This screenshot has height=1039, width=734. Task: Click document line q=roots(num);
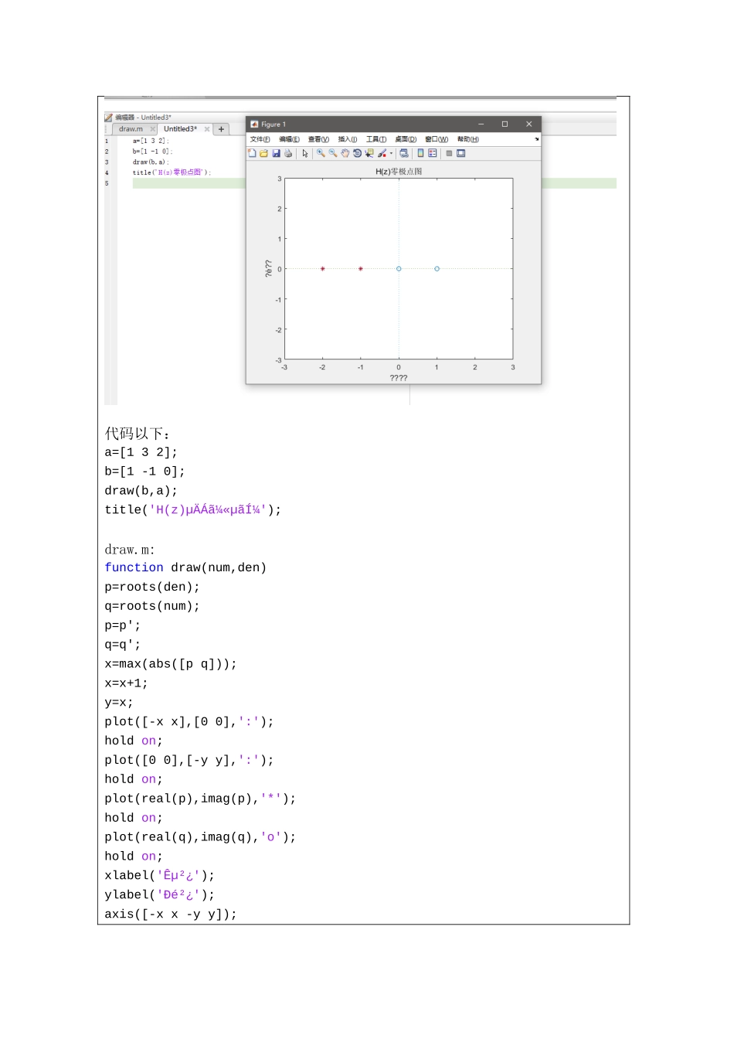[x=152, y=606]
